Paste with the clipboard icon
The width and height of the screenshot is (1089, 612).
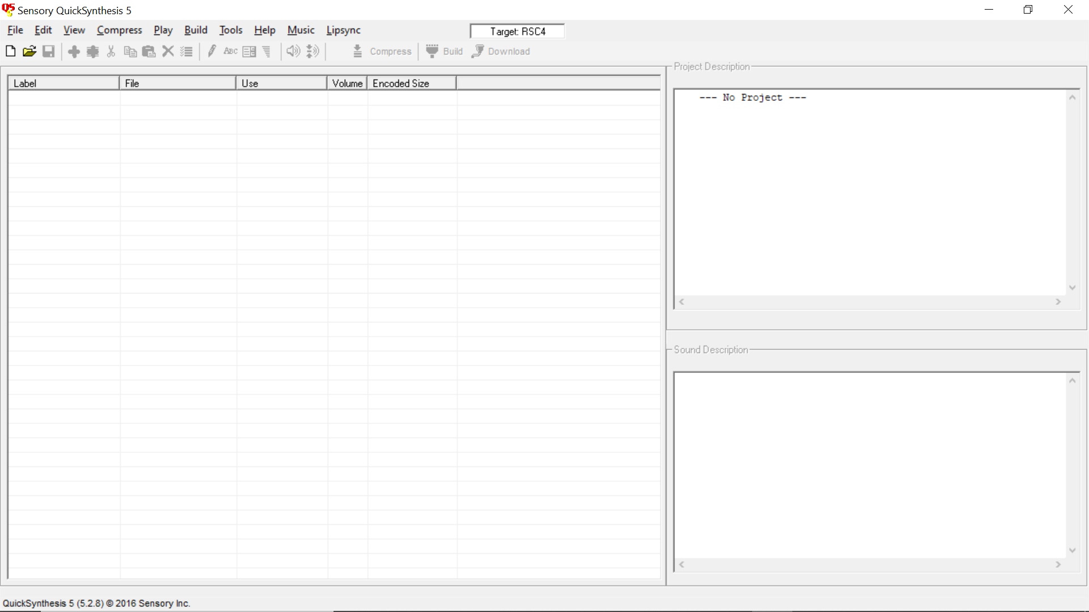point(149,52)
